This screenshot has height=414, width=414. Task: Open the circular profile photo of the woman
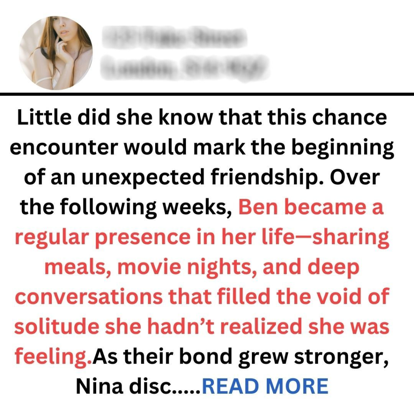tap(56, 53)
